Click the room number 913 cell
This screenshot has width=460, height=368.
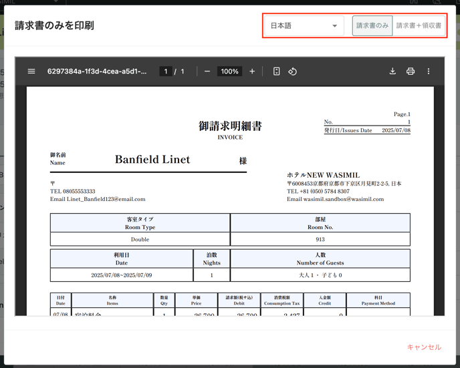pos(320,239)
